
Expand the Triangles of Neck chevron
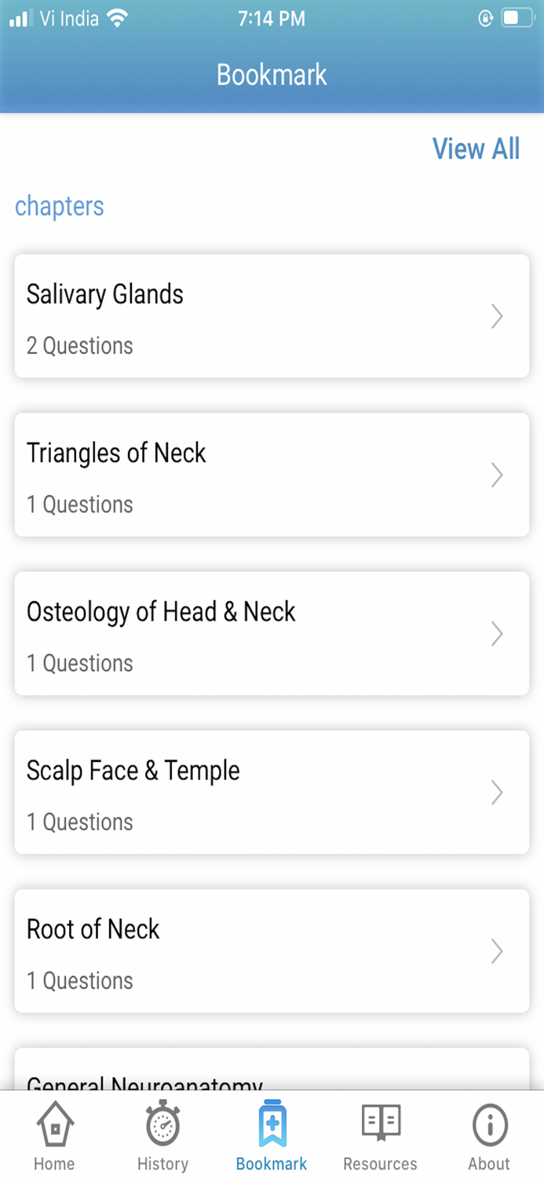click(x=496, y=475)
